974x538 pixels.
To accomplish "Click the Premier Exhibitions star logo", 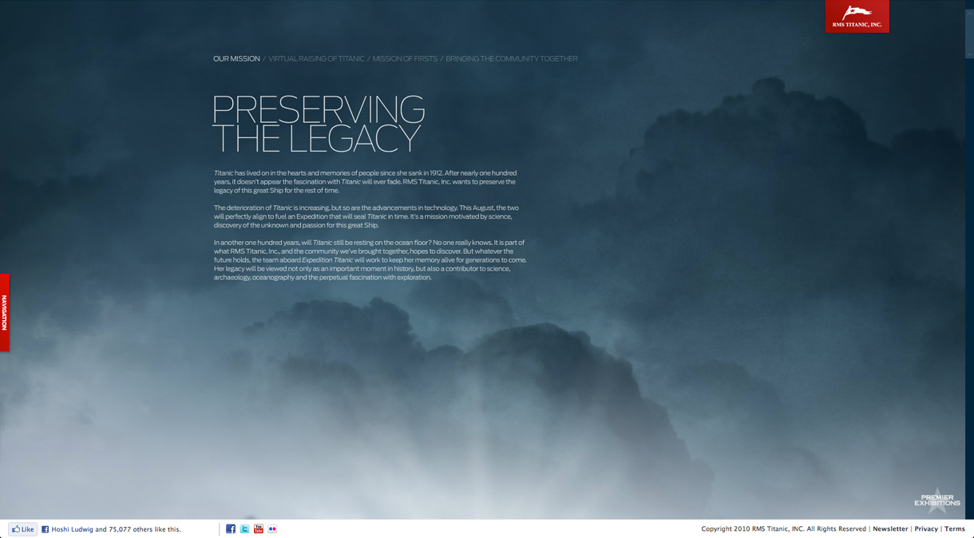I will [937, 500].
